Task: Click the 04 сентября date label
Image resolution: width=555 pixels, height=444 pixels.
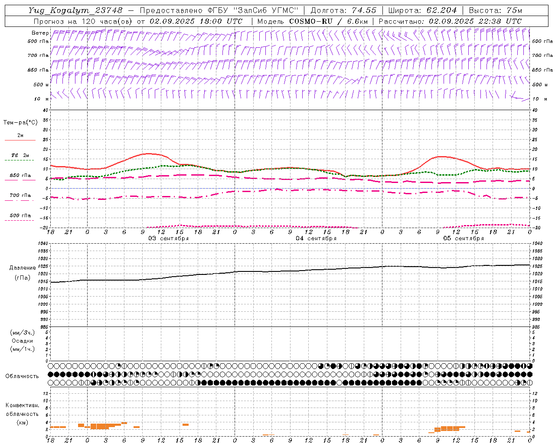Action: (316, 238)
